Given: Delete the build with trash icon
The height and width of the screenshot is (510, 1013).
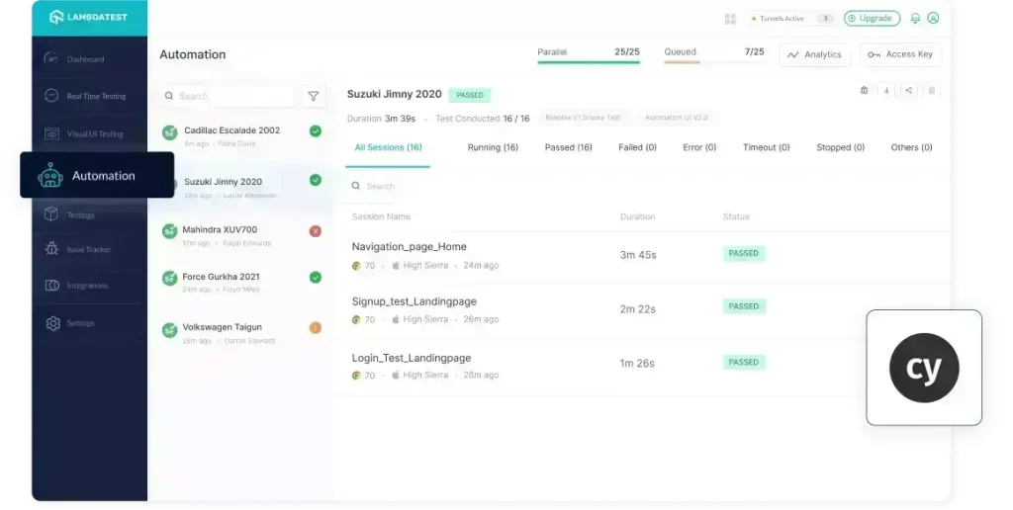Looking at the screenshot, I should pos(932,90).
